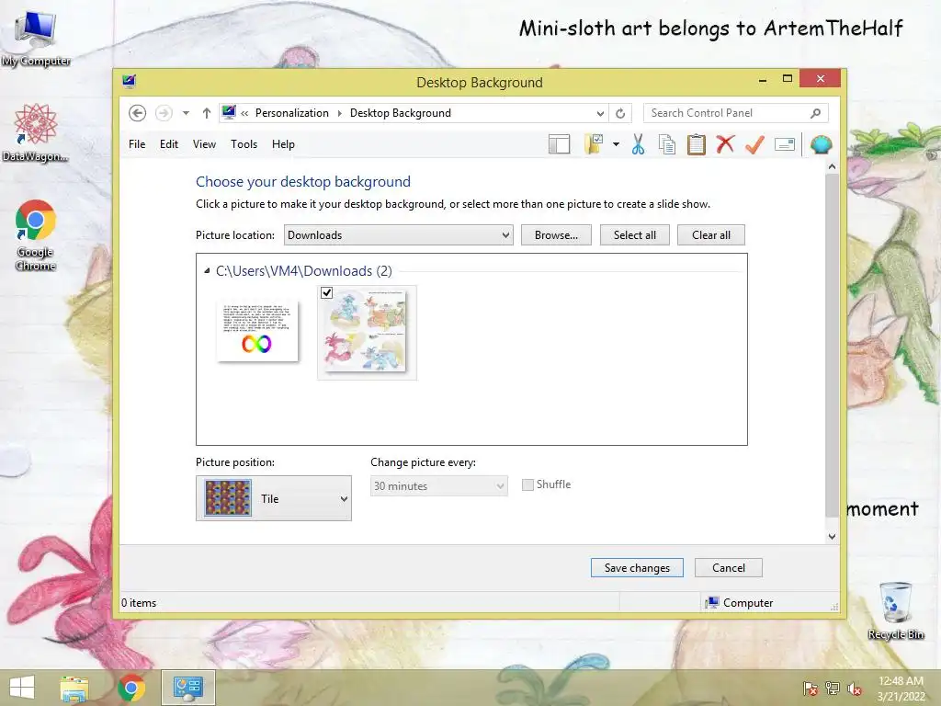Click the Desktop Background breadcrumb segment
This screenshot has height=706, width=941.
pos(401,113)
